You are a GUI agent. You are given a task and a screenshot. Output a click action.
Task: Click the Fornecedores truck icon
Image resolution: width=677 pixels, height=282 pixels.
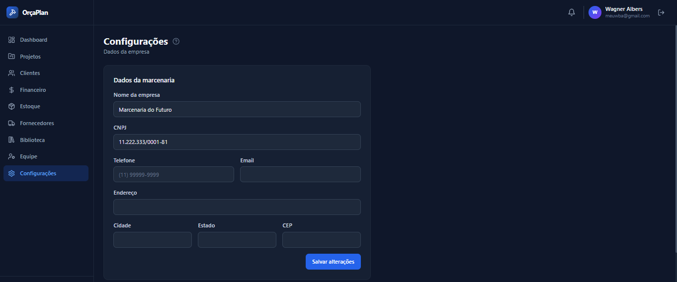(x=11, y=123)
